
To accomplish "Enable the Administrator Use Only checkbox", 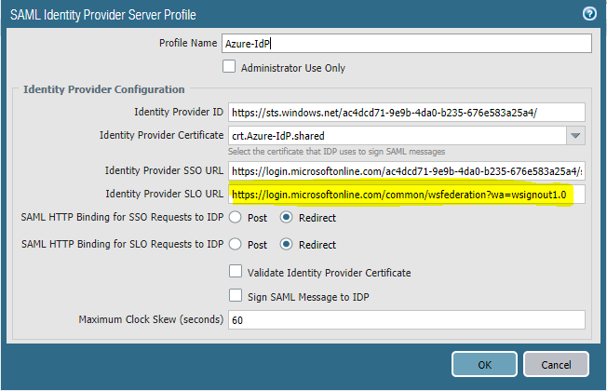I will 230,67.
